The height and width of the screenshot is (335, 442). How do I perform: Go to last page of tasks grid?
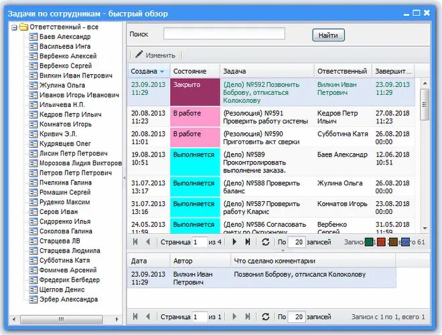pyautogui.click(x=248, y=242)
